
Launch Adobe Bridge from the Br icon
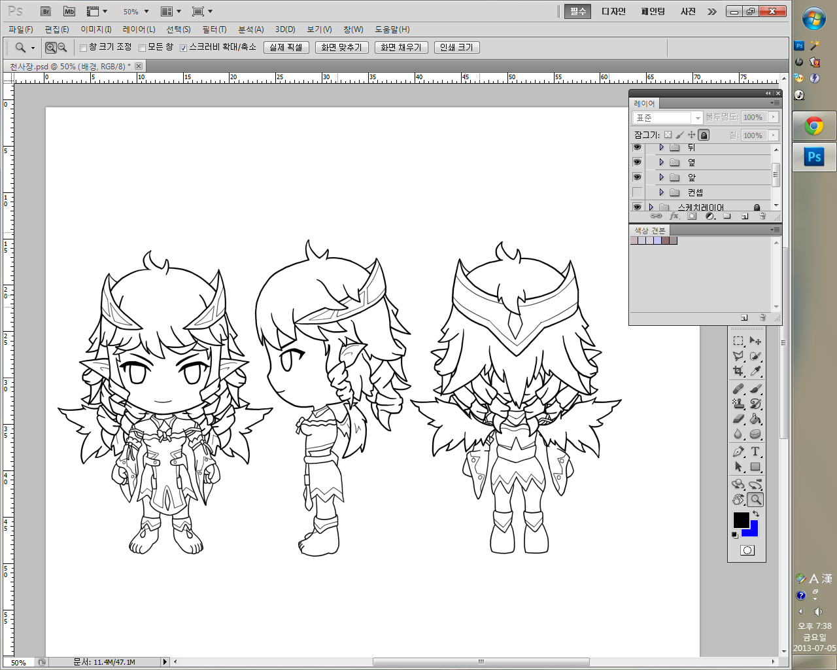click(x=46, y=11)
